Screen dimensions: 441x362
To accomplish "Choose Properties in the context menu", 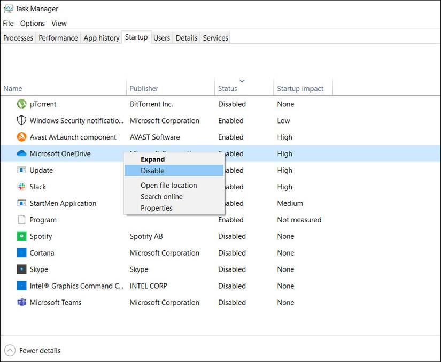I will pos(174,208).
